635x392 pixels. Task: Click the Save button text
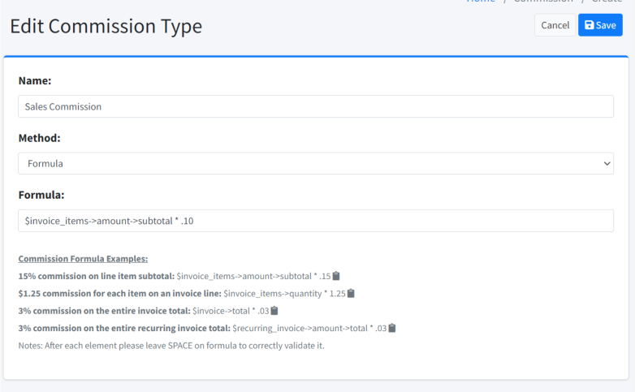tap(606, 25)
